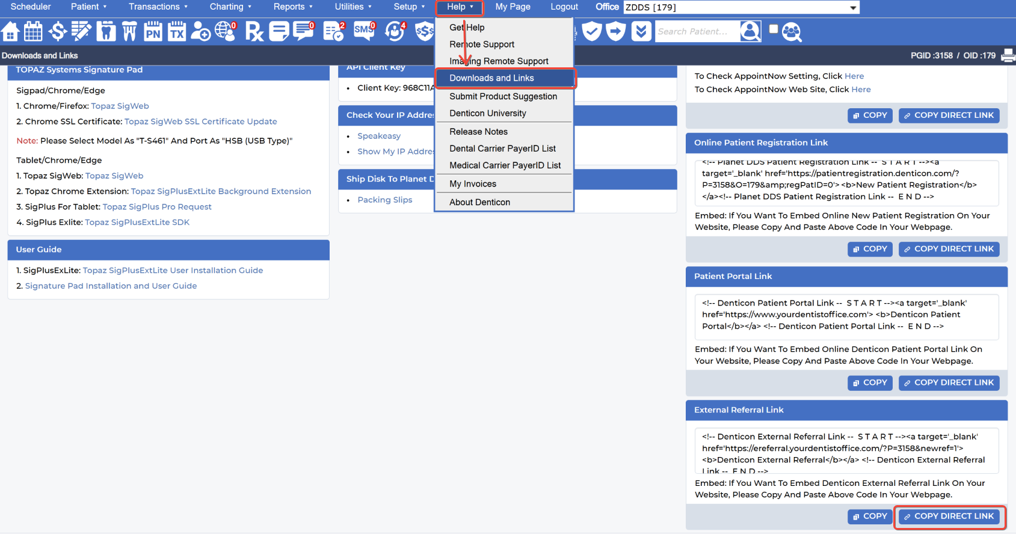Click the printer icon

tap(1008, 55)
